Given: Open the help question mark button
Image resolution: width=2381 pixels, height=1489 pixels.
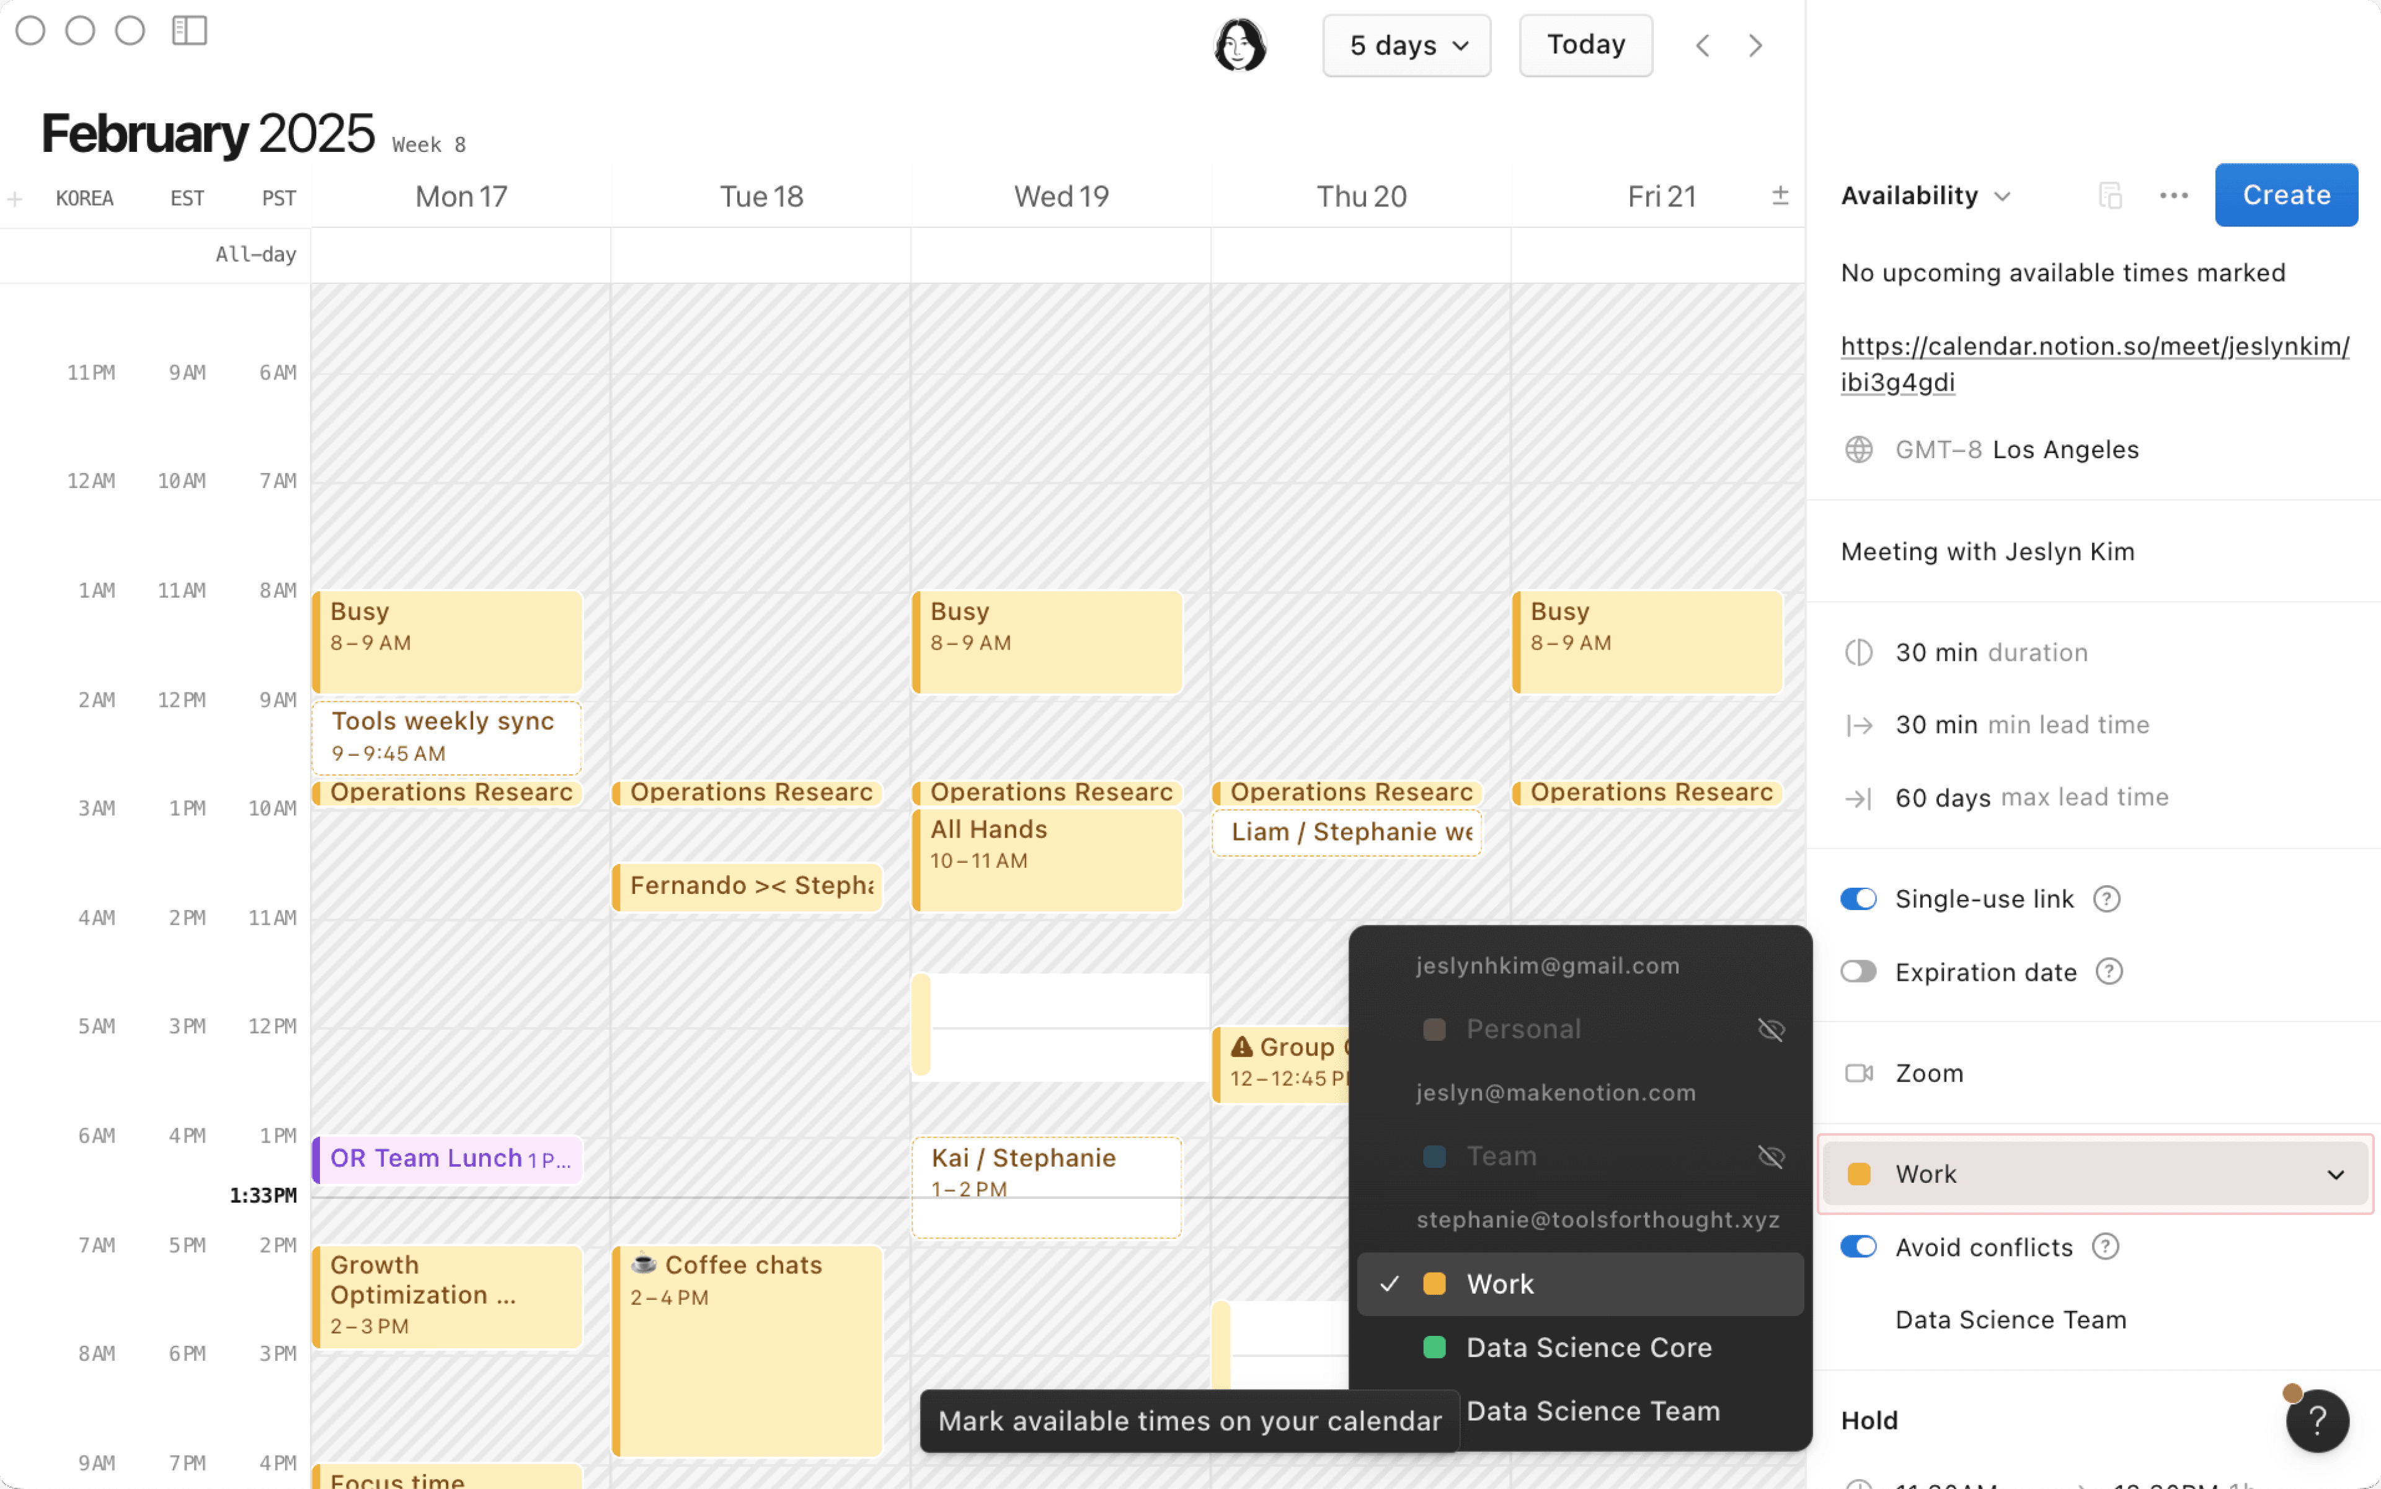Looking at the screenshot, I should tap(2317, 1420).
